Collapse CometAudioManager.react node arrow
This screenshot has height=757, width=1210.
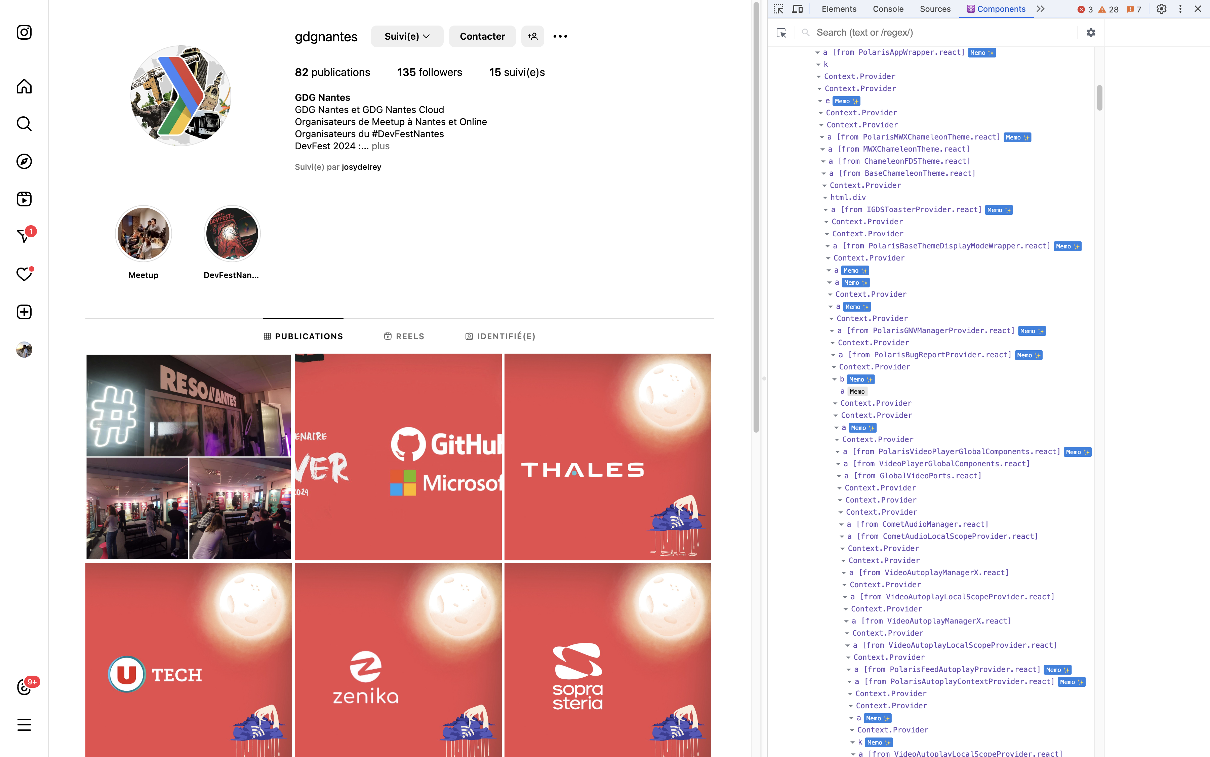(x=842, y=524)
